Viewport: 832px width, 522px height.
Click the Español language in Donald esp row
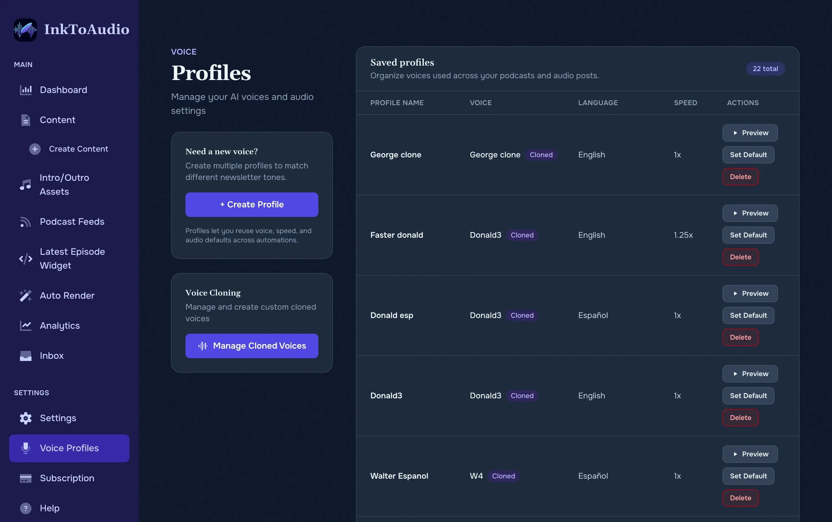tap(593, 316)
